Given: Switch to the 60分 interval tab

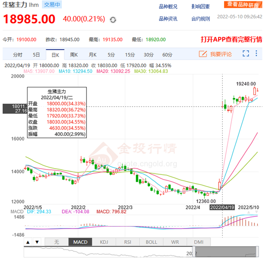Looking at the screenshot, I should [x=167, y=55].
